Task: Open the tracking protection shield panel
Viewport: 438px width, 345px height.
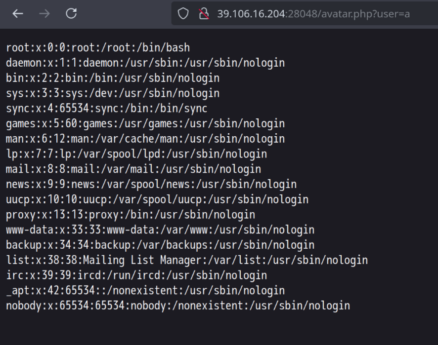Action: (183, 13)
